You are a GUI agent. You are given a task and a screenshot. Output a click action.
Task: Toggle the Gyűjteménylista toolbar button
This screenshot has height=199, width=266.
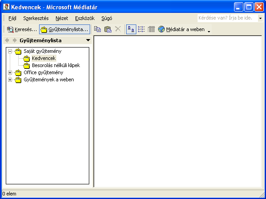(64, 29)
